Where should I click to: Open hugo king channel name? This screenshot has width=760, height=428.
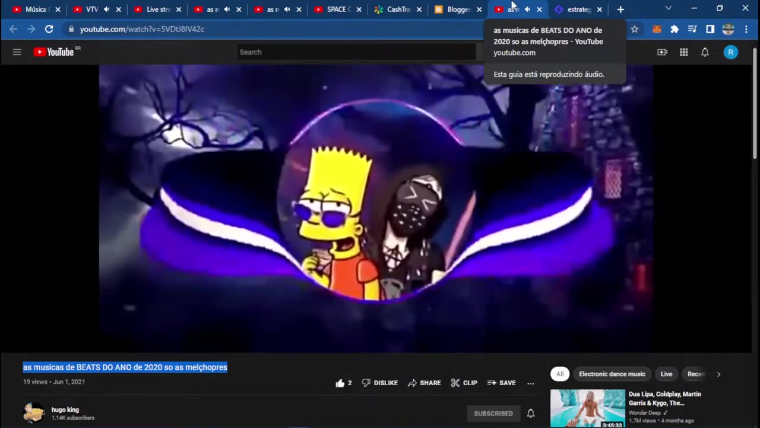click(65, 410)
